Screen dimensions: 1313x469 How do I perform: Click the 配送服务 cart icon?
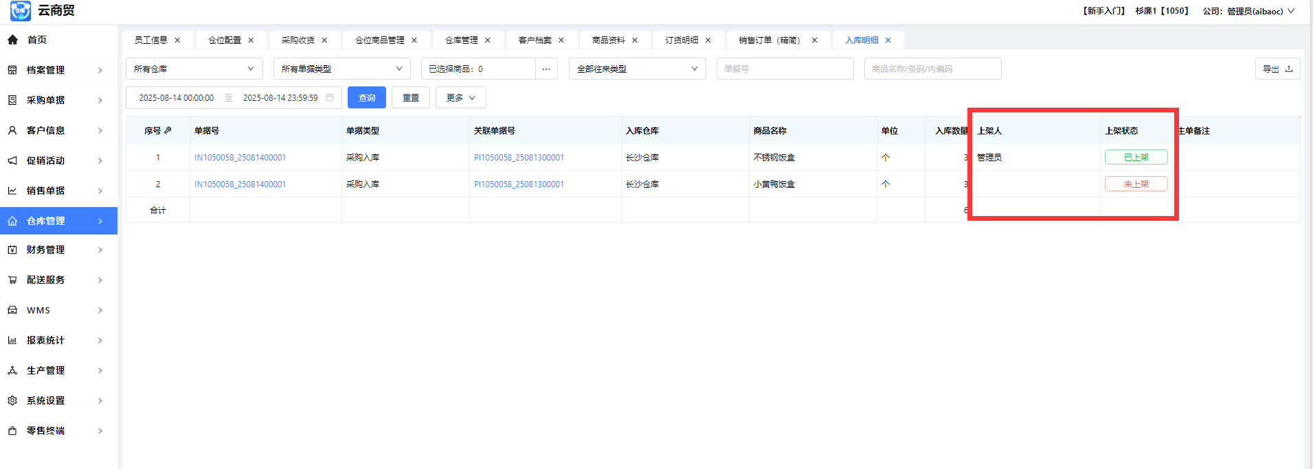click(12, 280)
